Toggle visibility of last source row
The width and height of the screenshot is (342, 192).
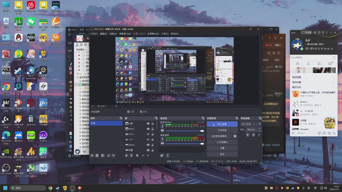(x=148, y=150)
